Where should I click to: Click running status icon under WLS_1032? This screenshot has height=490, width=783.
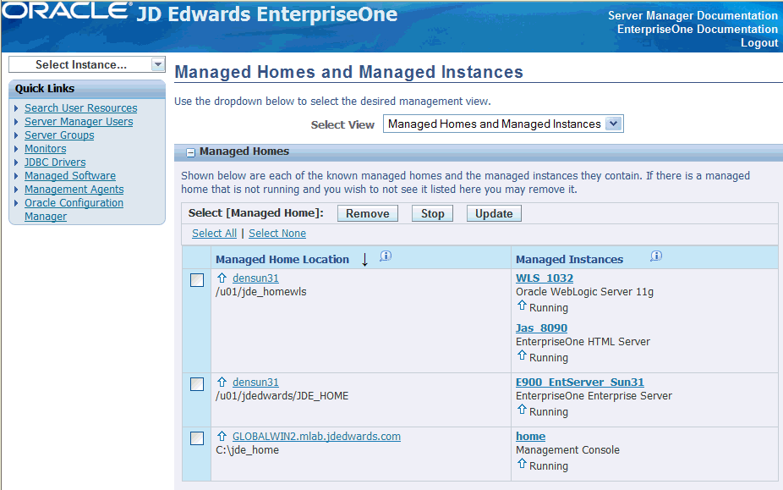(522, 305)
